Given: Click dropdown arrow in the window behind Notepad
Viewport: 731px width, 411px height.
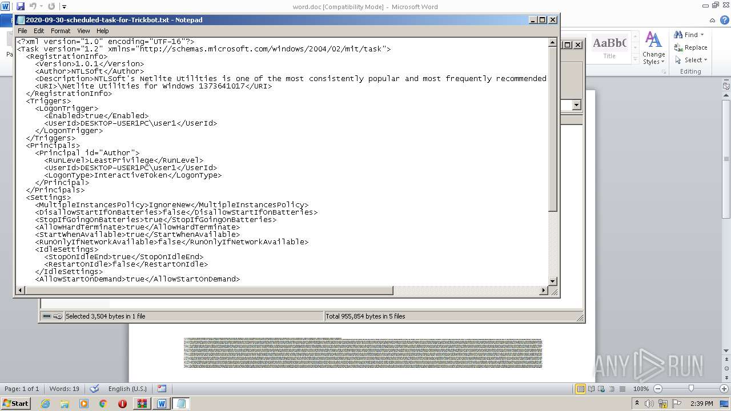Looking at the screenshot, I should click(x=576, y=105).
